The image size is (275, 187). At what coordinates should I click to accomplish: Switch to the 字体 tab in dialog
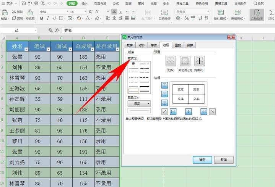tap(153, 45)
